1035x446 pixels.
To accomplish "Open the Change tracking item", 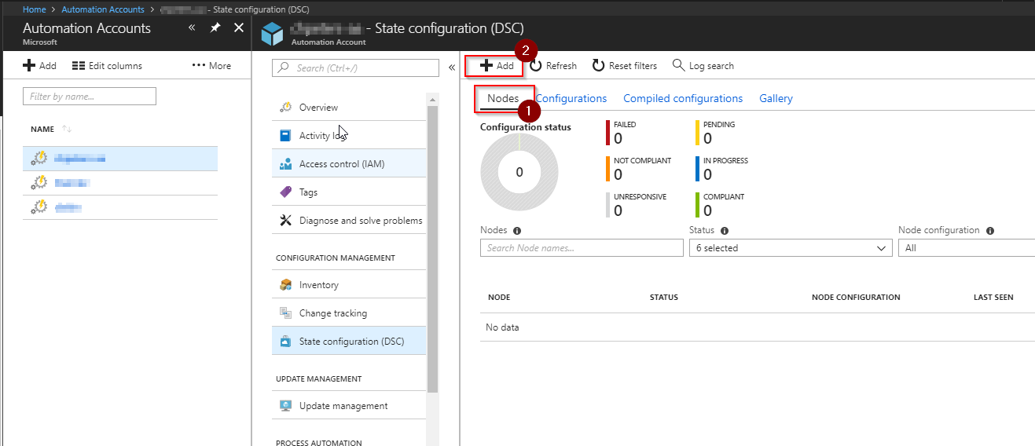I will (332, 313).
